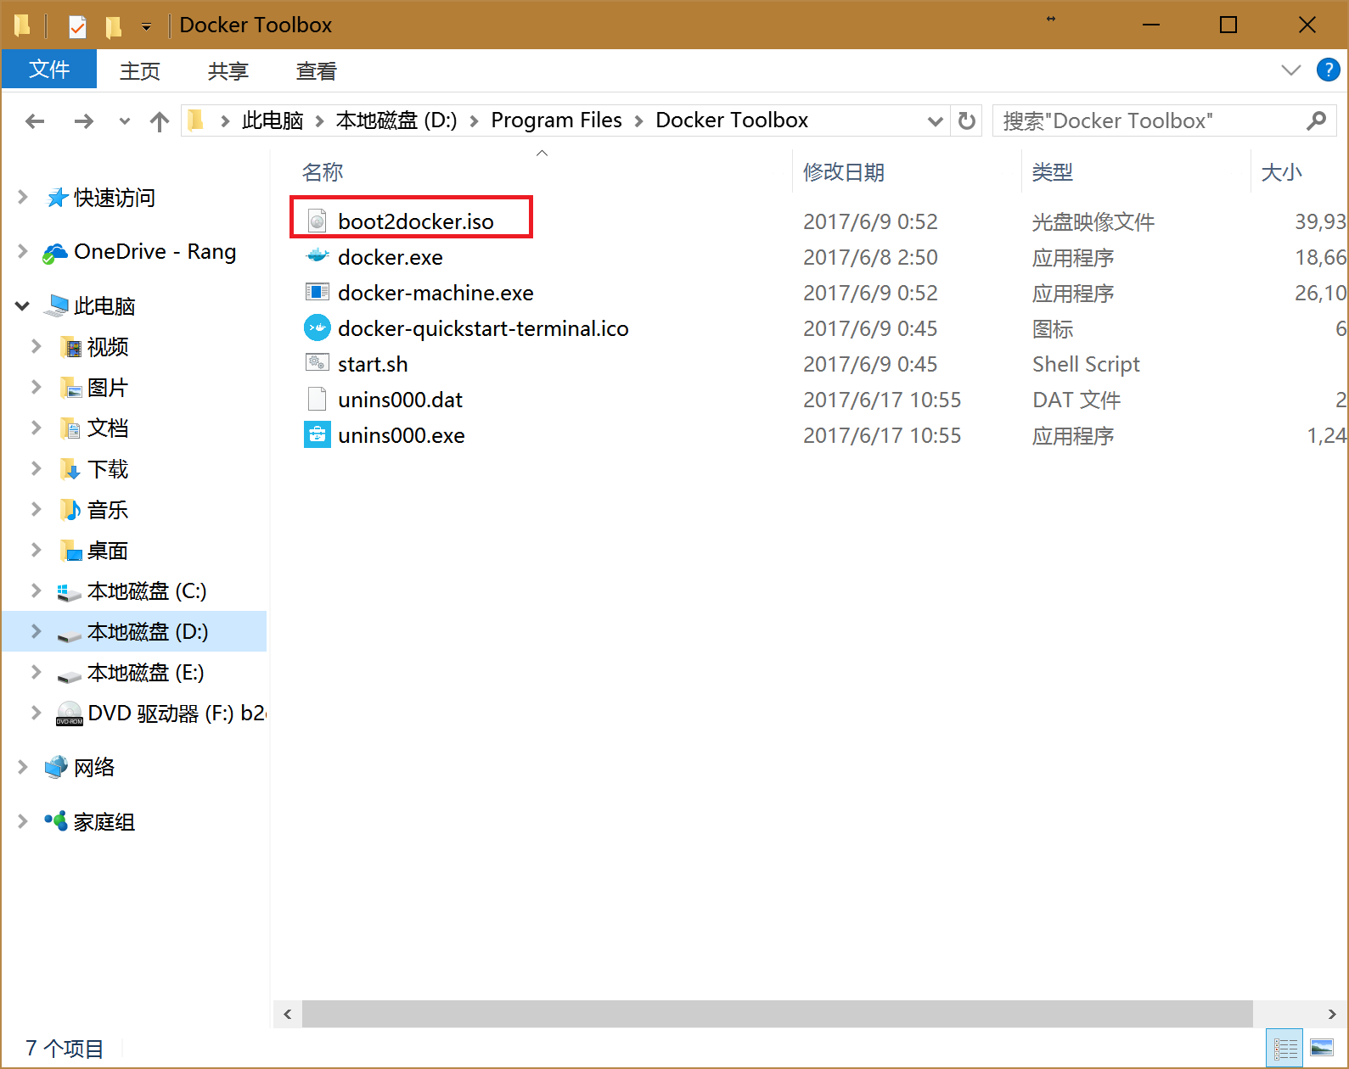Expand the OneDrive - Rang tree node
The height and width of the screenshot is (1069, 1349).
23,251
